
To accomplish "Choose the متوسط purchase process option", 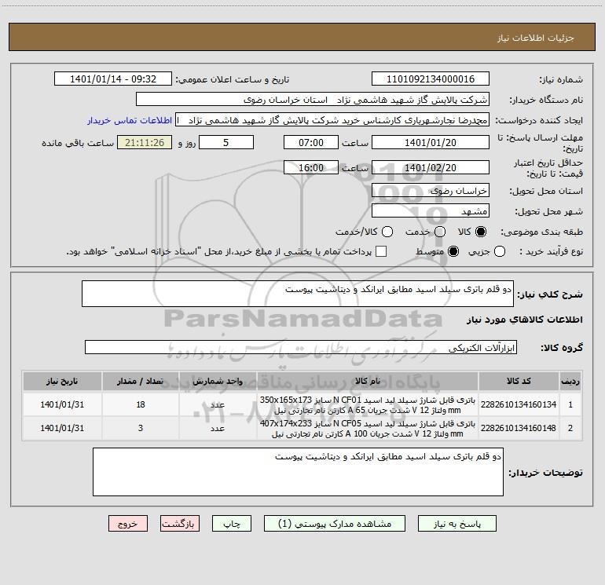I will (x=453, y=251).
